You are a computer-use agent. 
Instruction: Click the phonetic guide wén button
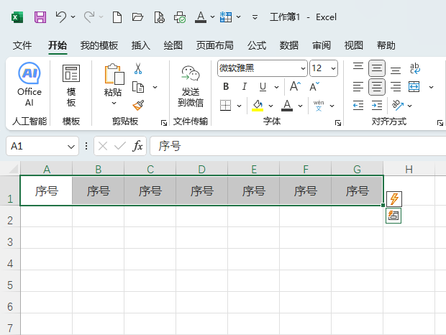[x=319, y=106]
